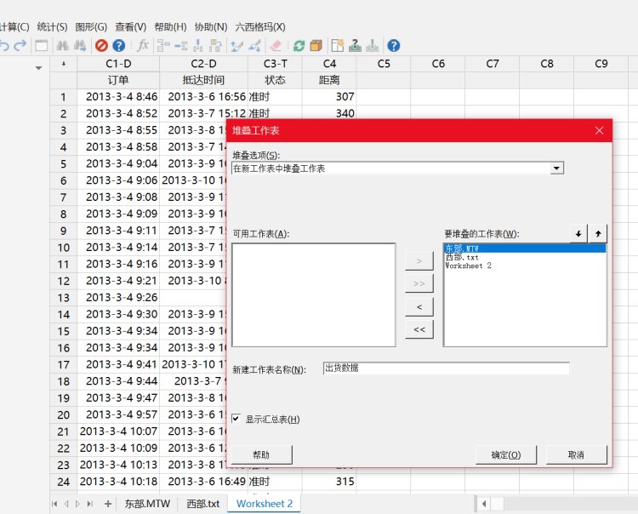638x514 pixels.
Task: Click 取消 to cancel dialog
Action: [x=576, y=454]
